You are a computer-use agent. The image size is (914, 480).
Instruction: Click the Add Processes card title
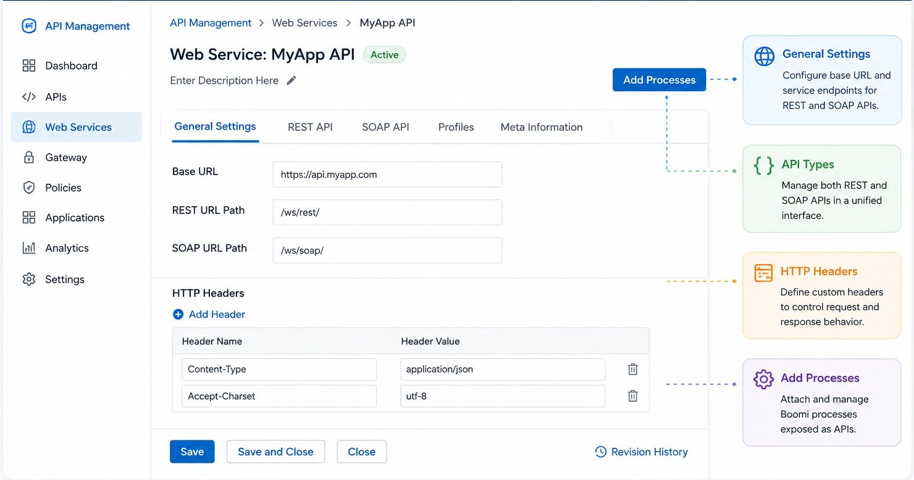(820, 378)
